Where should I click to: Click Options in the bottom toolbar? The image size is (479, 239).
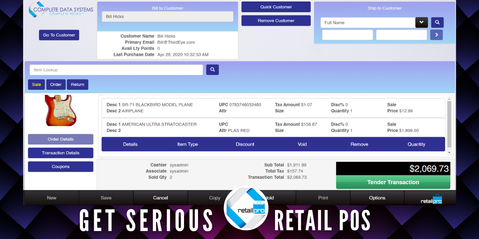(377, 198)
